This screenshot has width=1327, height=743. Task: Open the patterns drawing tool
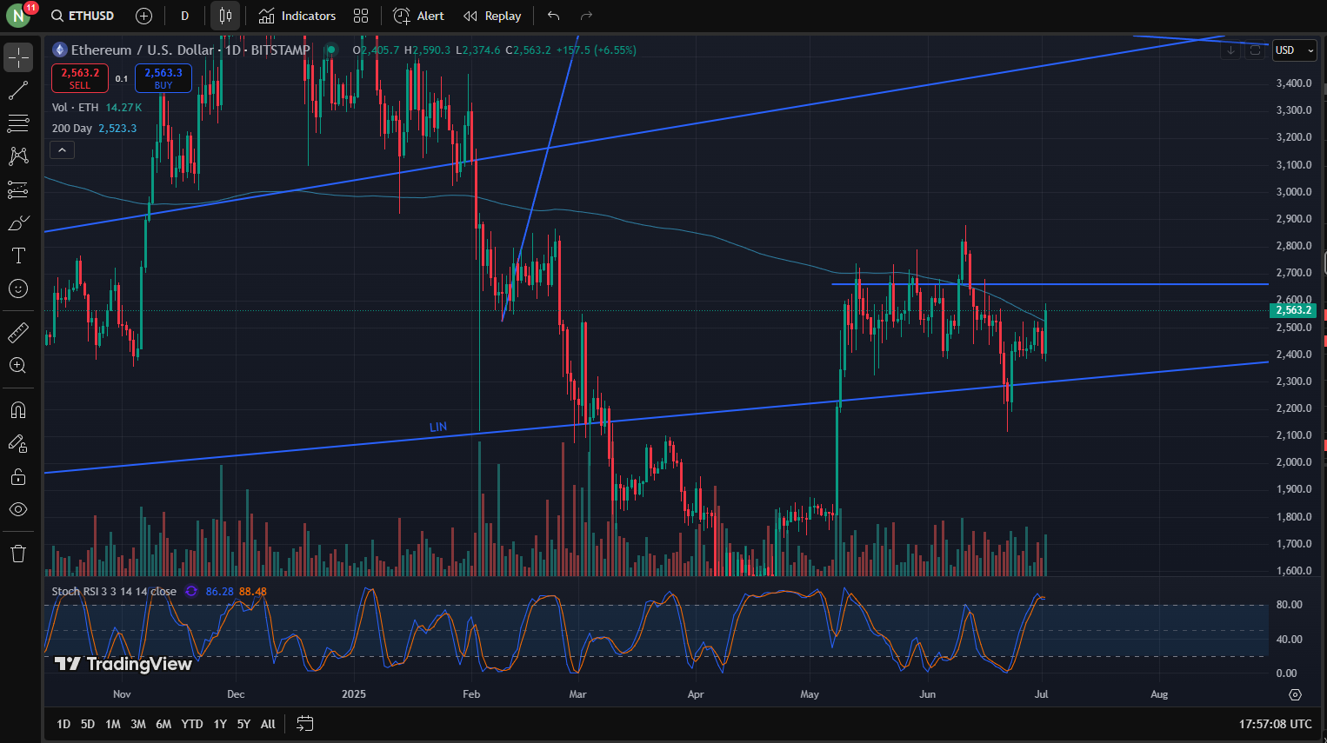18,156
